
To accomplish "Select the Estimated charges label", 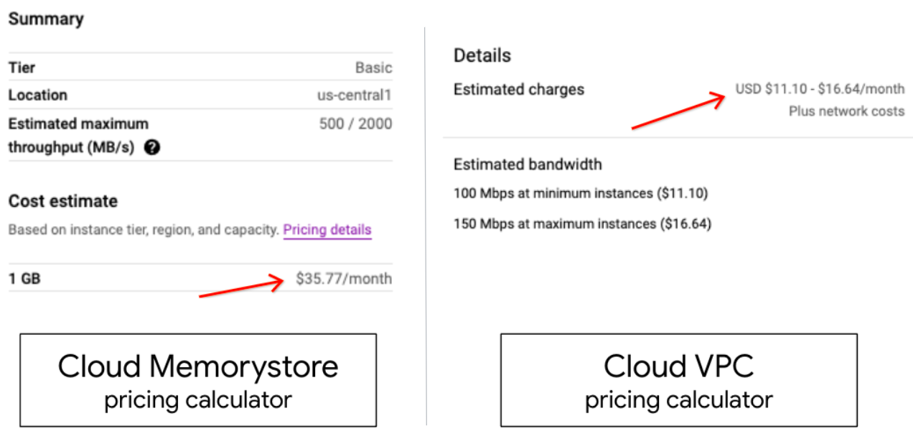I will (519, 90).
